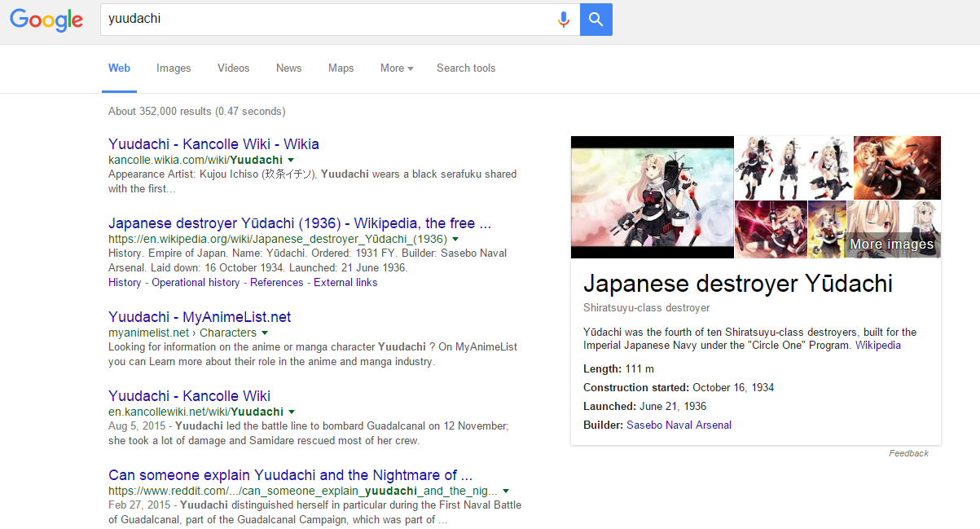The width and height of the screenshot is (980, 529).
Task: Click the Feedback link below the knowledge panel
Action: pos(908,453)
